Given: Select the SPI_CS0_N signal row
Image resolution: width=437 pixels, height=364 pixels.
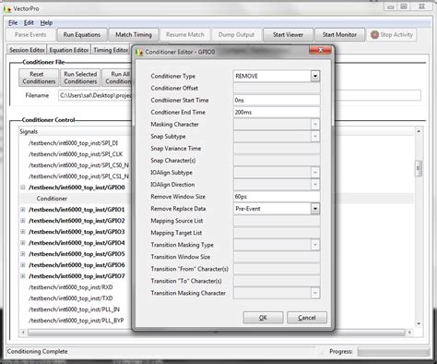Looking at the screenshot, I should [78, 165].
